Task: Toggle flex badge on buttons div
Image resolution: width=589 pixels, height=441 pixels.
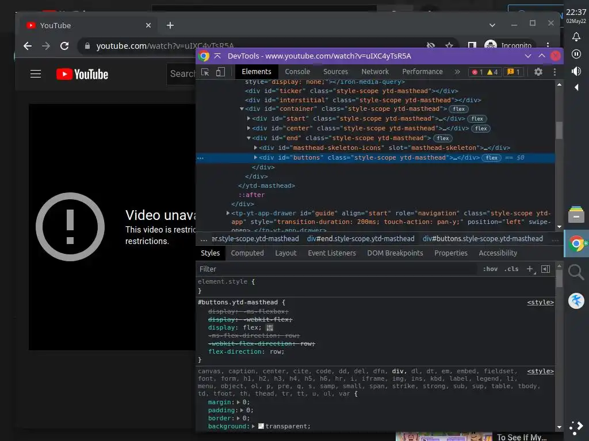Action: 492,158
